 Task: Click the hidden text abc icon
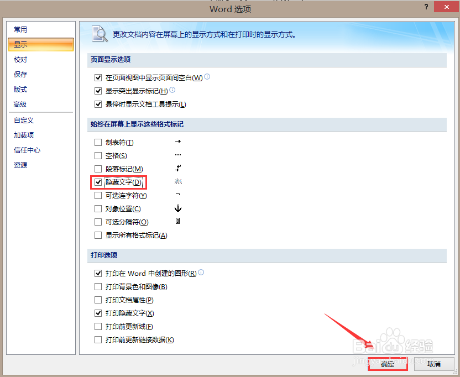178,181
